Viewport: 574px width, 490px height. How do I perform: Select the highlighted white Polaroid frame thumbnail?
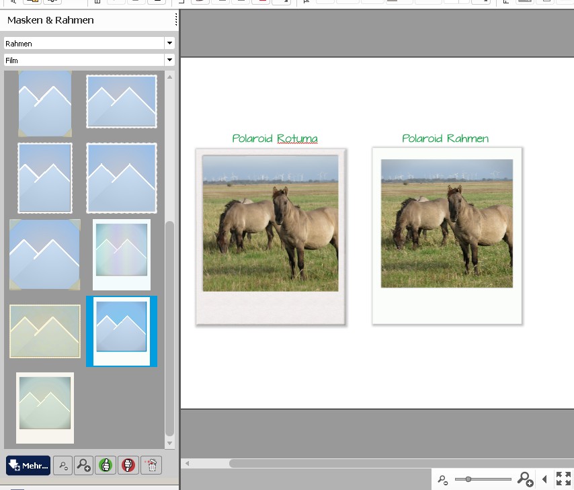click(122, 331)
